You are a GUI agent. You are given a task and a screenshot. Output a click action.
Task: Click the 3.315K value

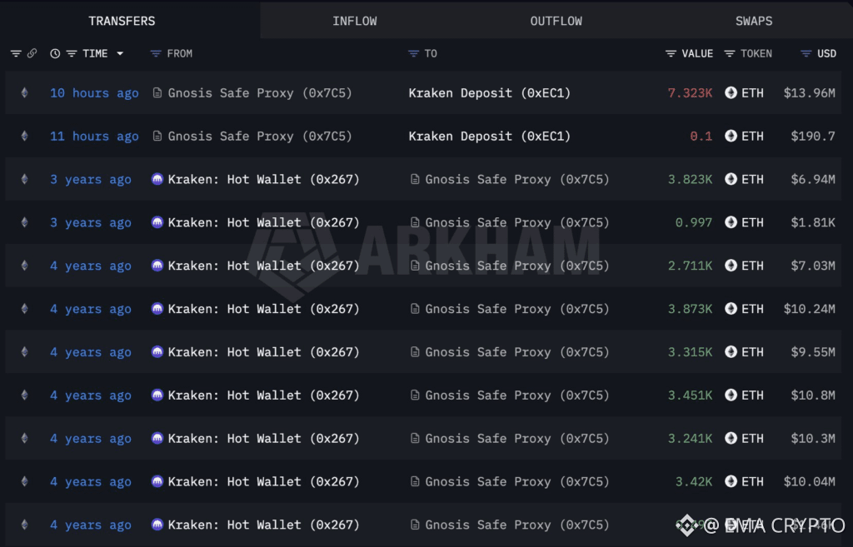[690, 352]
